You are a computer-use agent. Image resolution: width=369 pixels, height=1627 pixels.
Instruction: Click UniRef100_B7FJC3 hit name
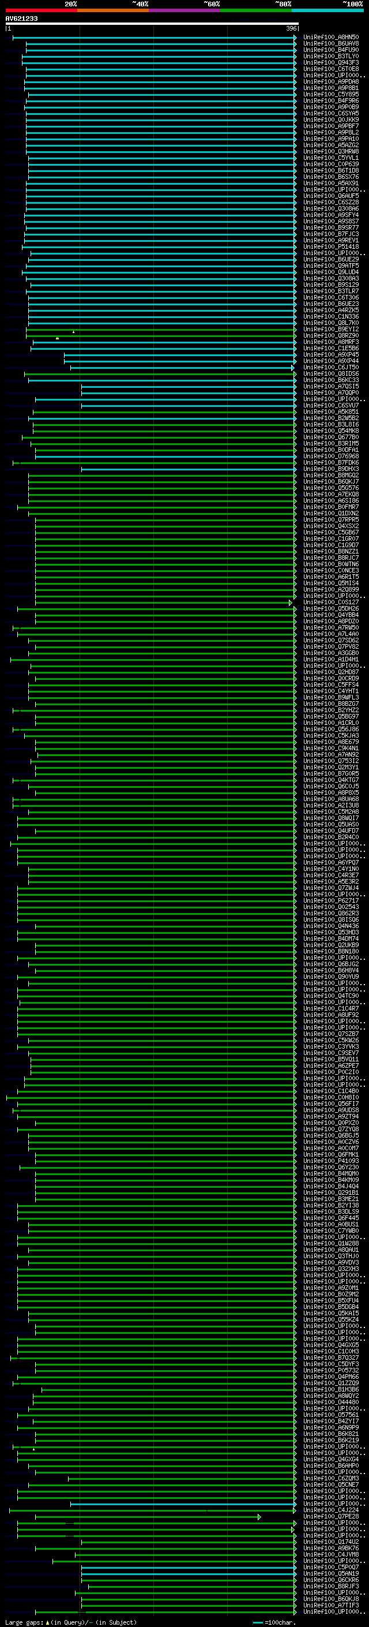click(x=331, y=234)
